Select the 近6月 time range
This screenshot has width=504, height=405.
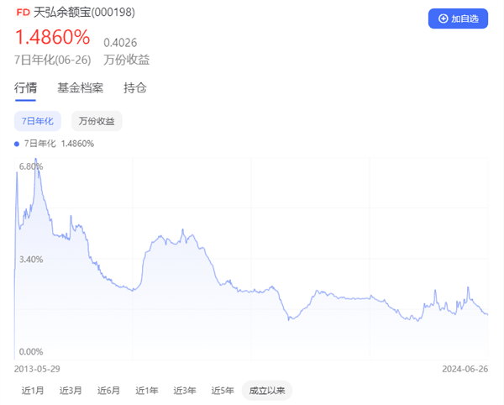click(x=108, y=391)
